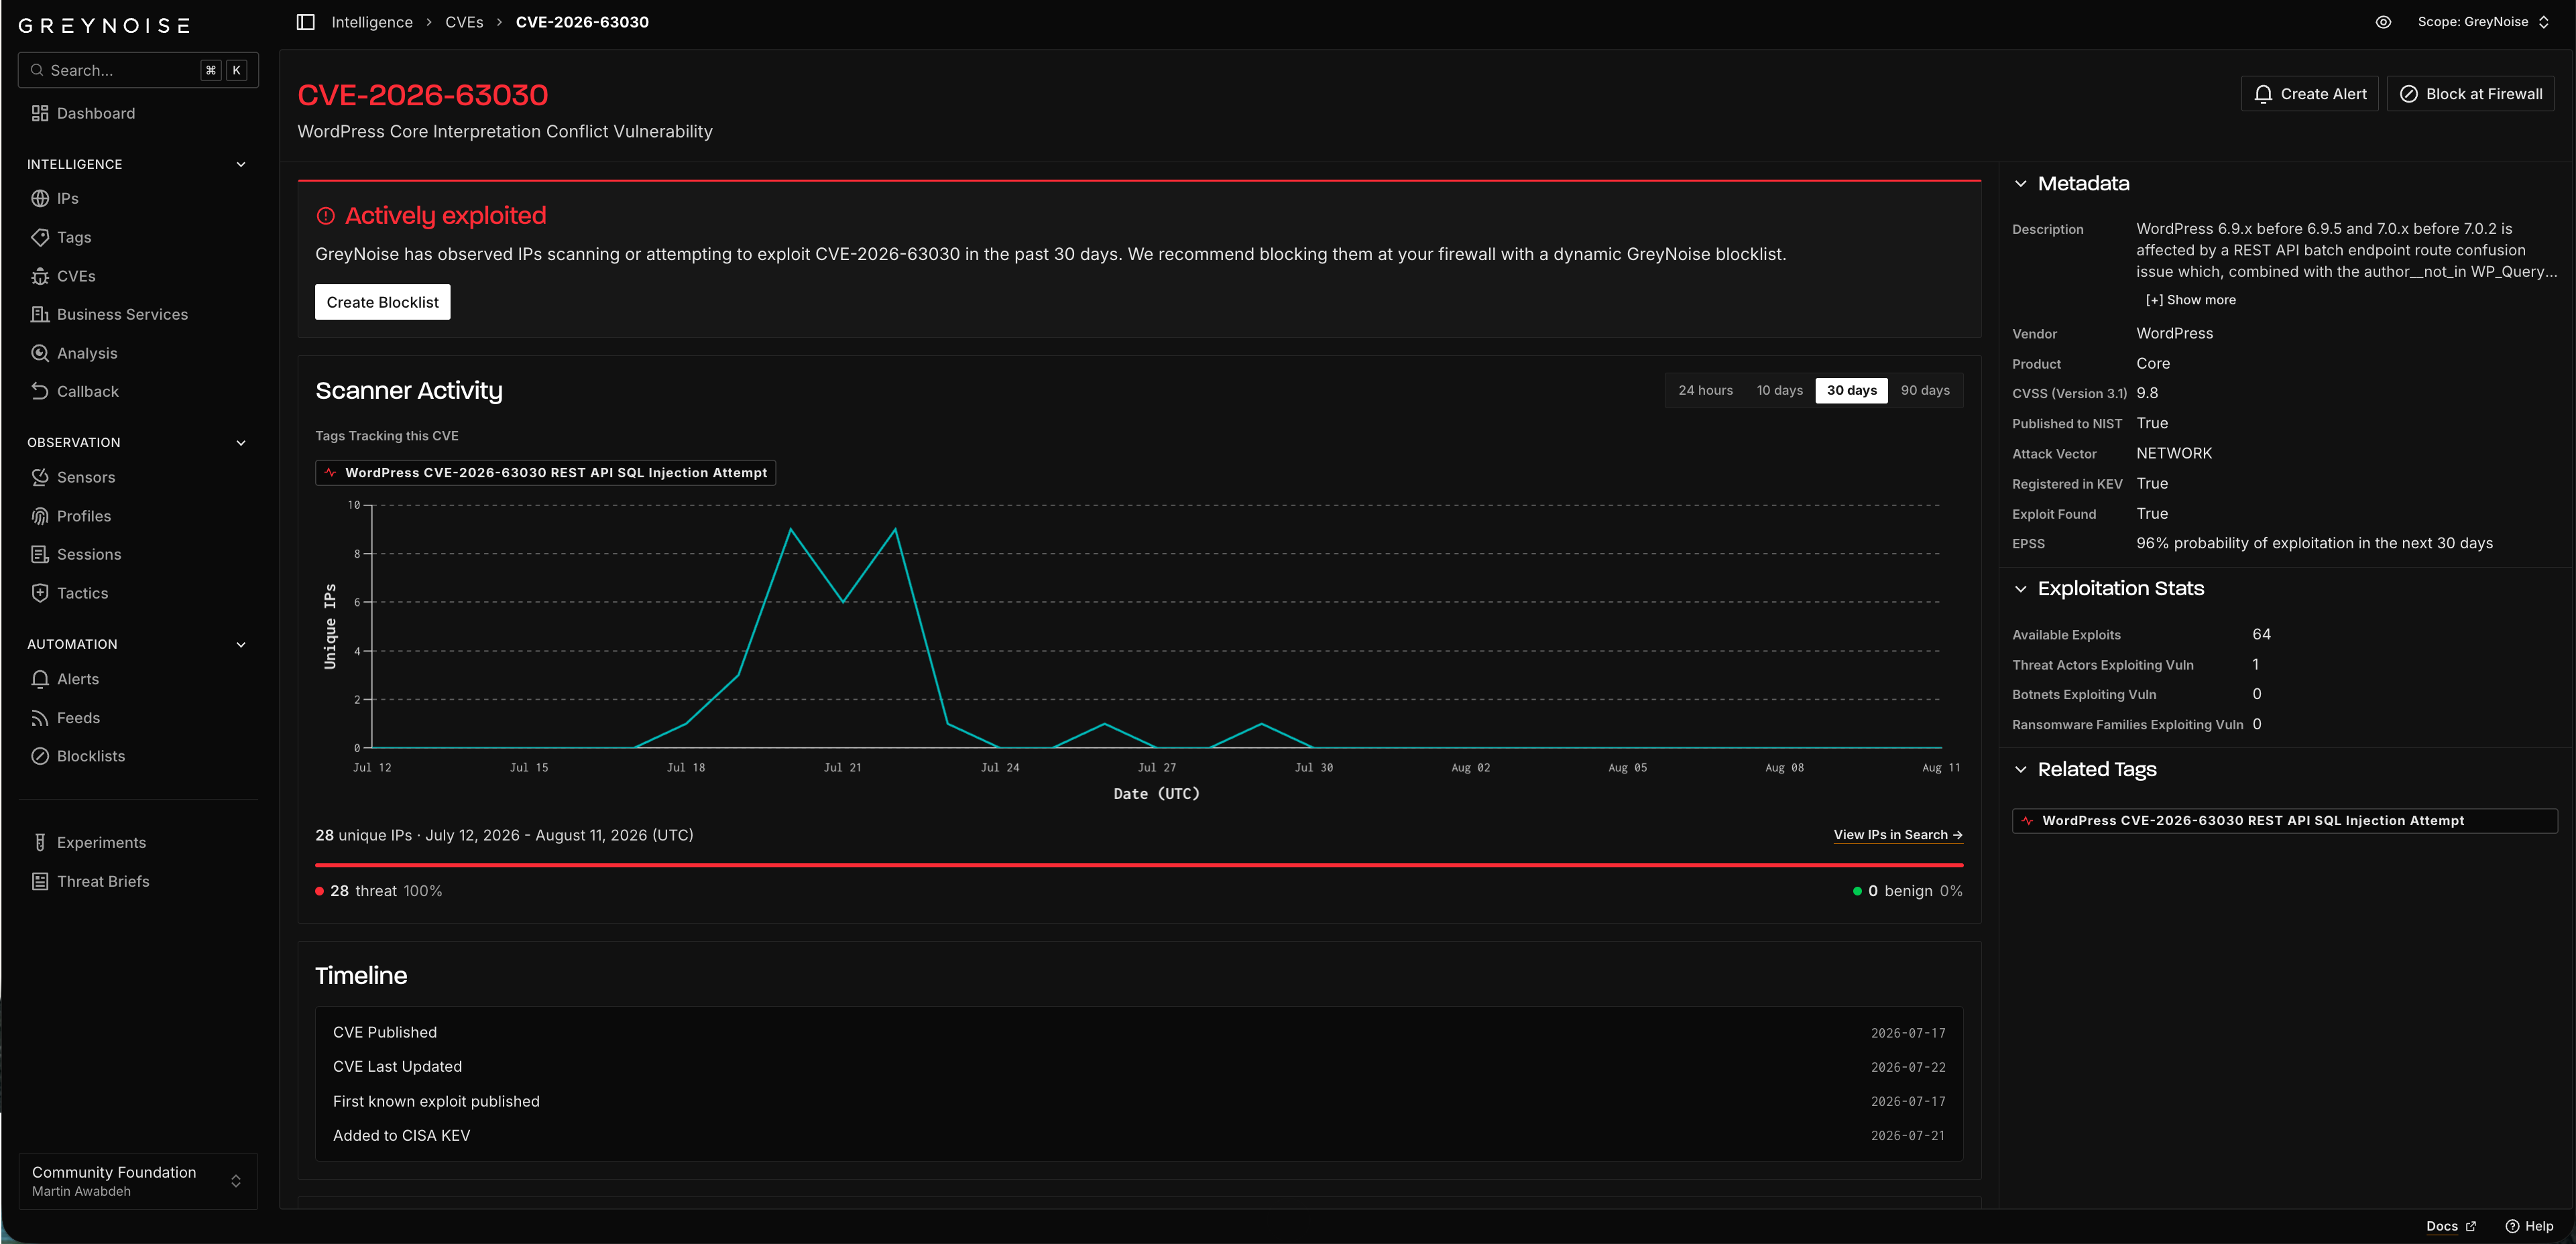Click the red threat legend dot

click(320, 891)
